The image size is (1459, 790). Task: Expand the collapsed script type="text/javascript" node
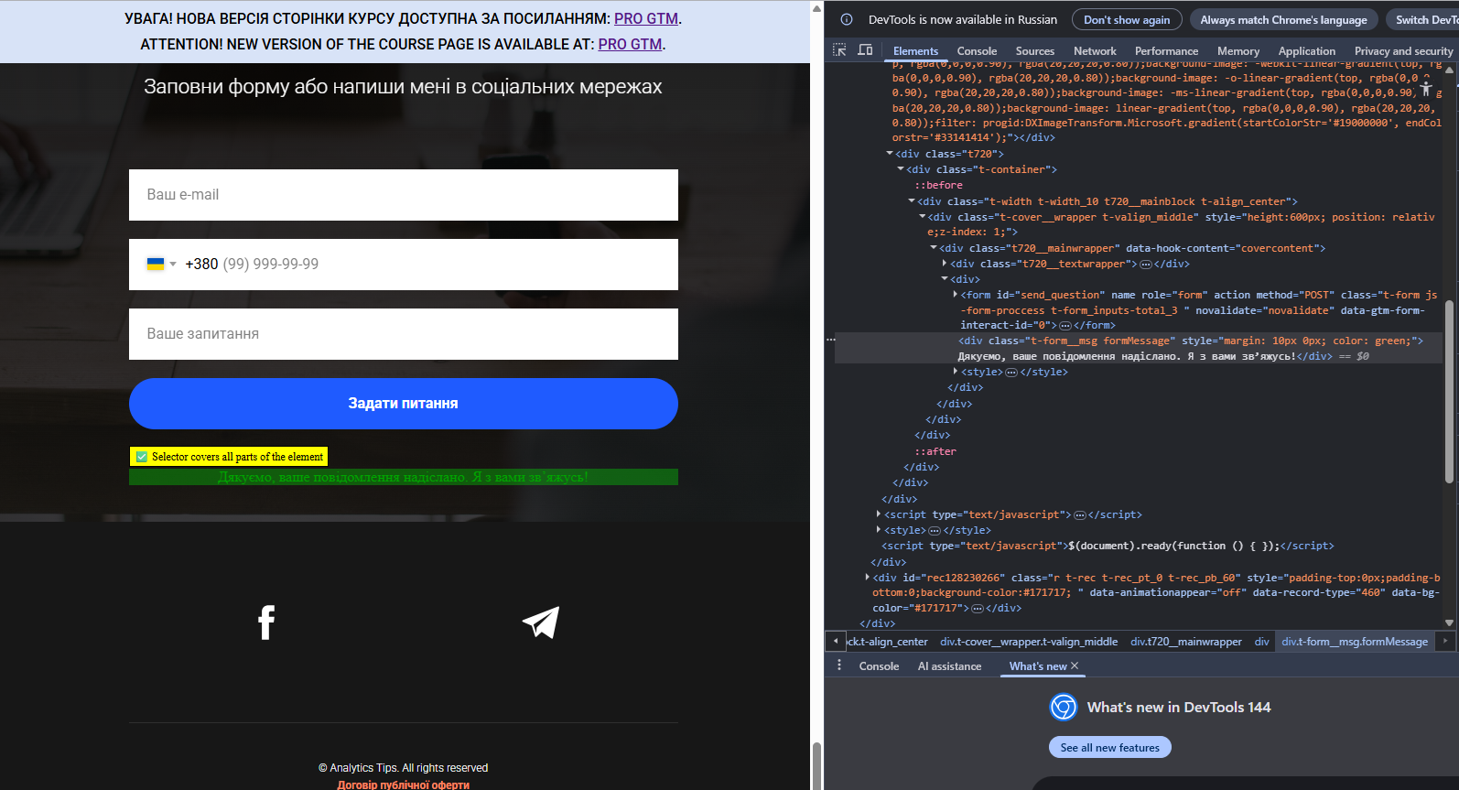[x=879, y=514]
